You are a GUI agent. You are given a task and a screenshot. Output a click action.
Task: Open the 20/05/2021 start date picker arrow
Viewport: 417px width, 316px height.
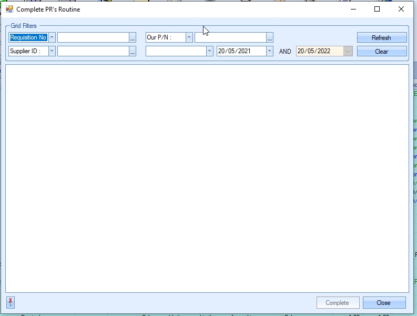pos(270,51)
